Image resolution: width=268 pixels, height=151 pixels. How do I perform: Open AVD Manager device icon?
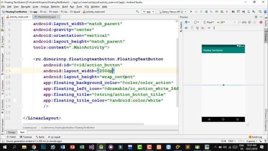coord(248,12)
